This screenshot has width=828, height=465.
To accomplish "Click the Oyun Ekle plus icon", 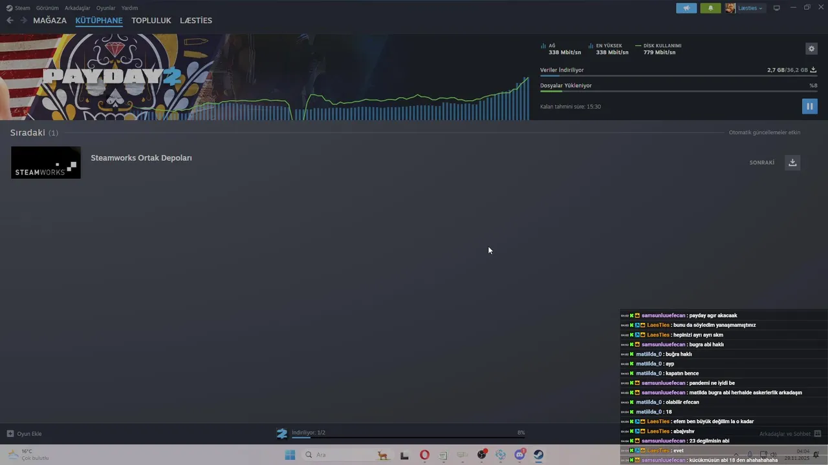I will pos(10,433).
